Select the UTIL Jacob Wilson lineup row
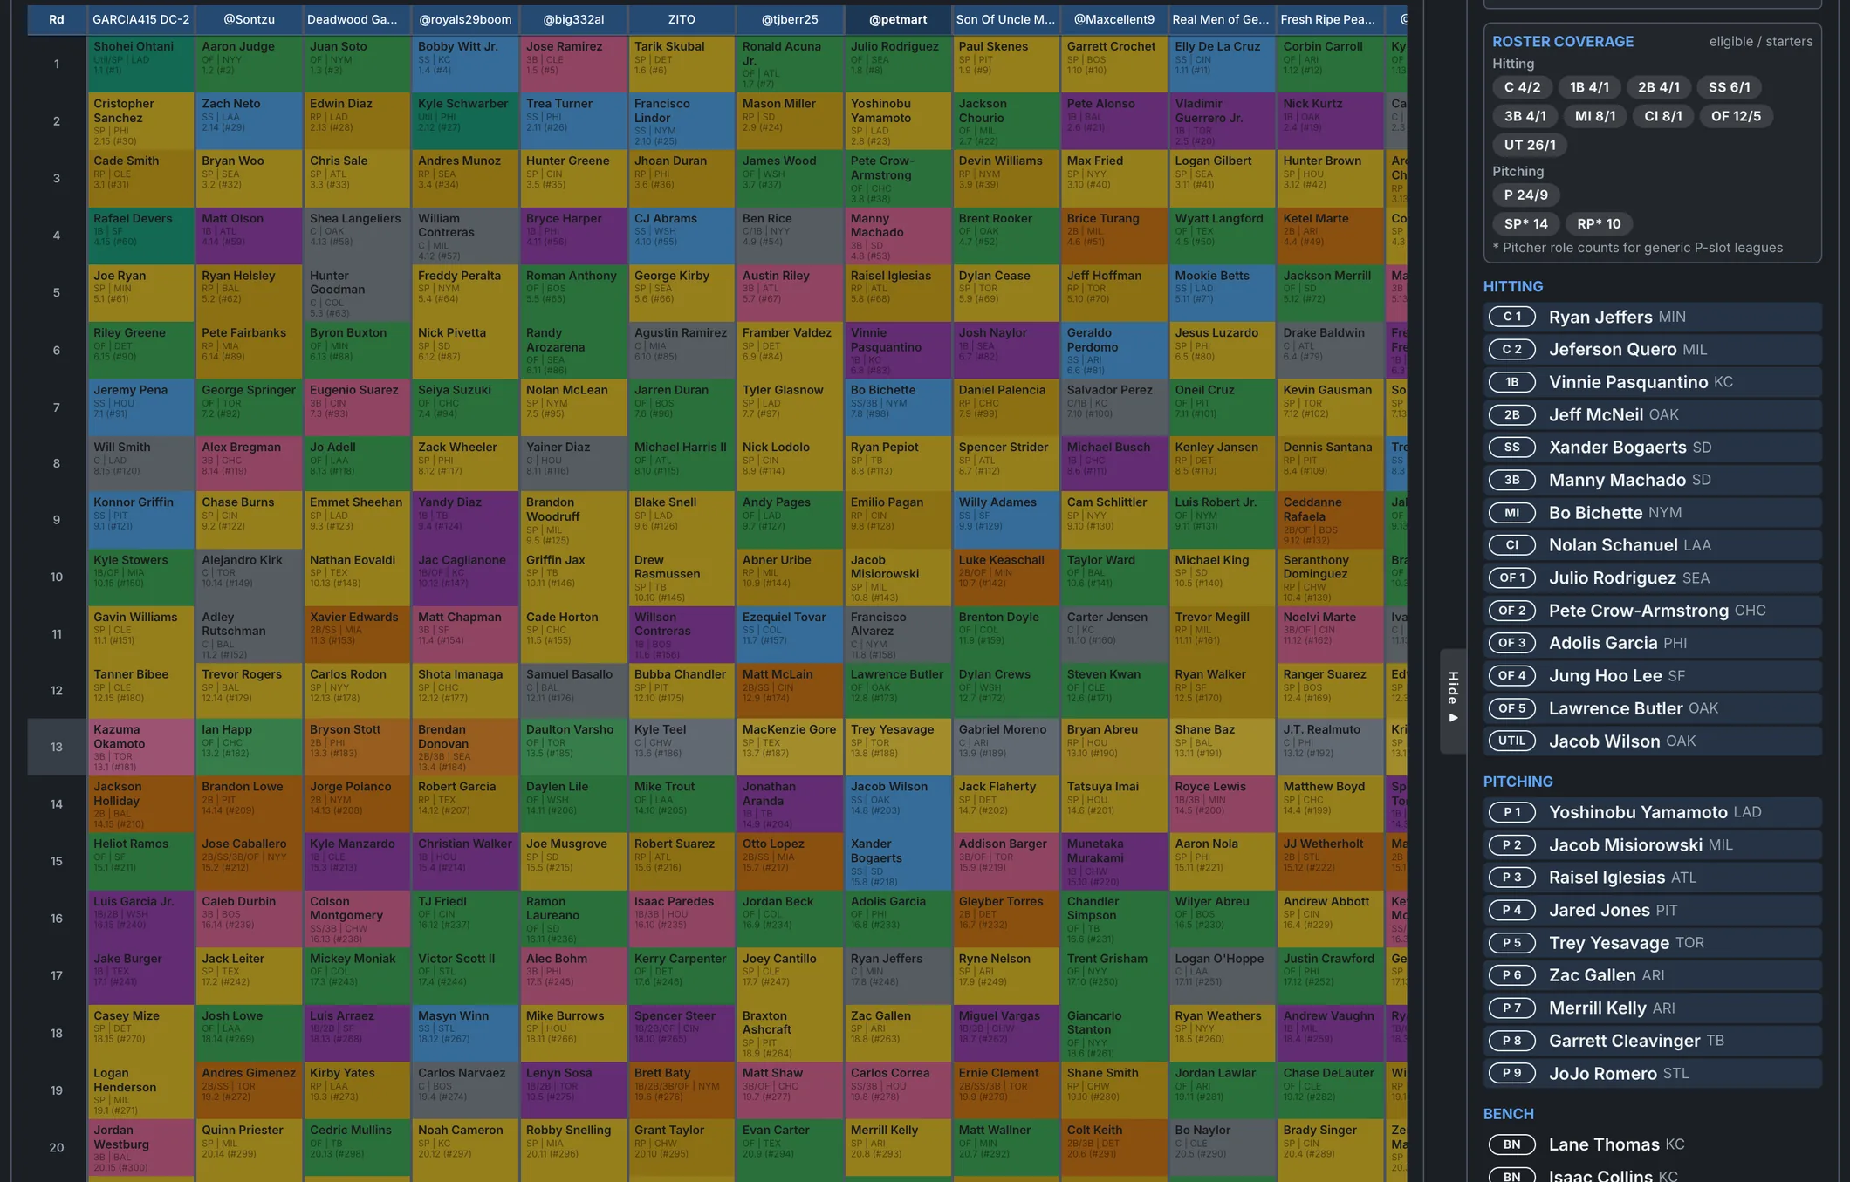 [1653, 741]
